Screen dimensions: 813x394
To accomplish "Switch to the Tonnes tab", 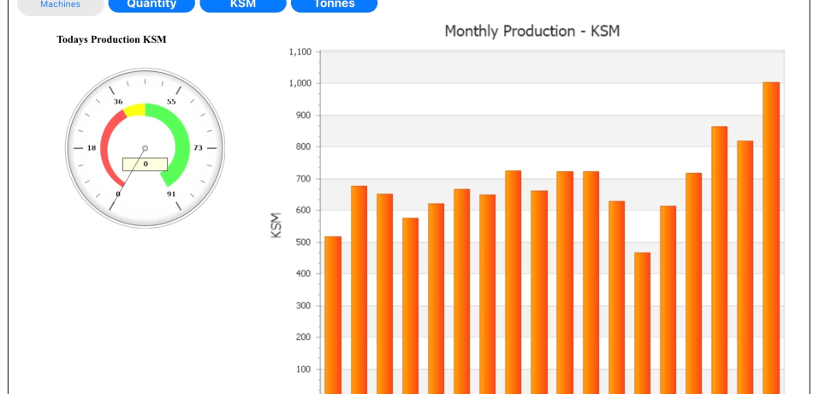I will tap(335, 5).
